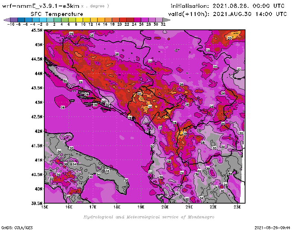This screenshot has width=298, height=230.
Task: Click the 32 label on the color scale
Action: (x=163, y=24)
